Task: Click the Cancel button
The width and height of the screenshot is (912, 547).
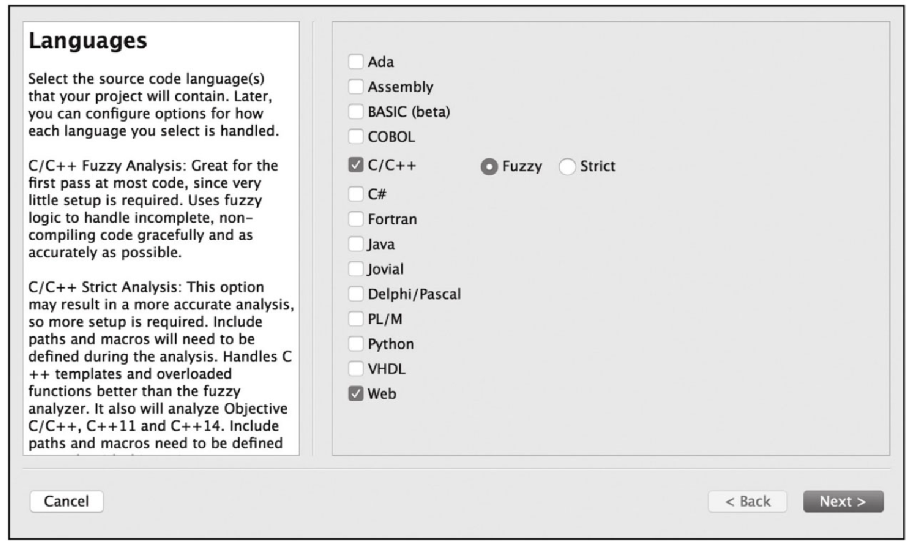Action: tap(67, 501)
